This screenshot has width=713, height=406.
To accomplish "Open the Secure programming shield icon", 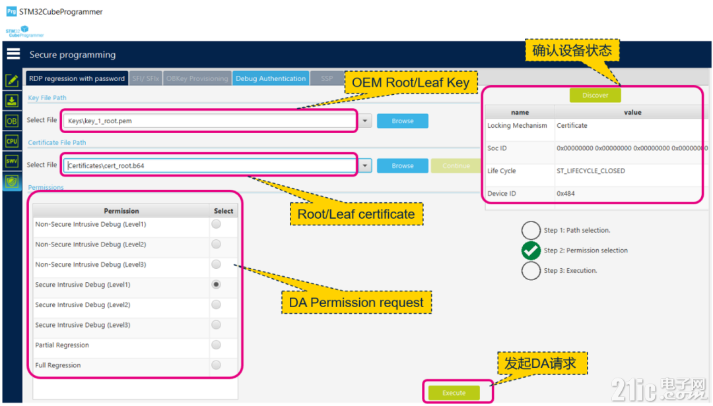I will click(x=12, y=182).
